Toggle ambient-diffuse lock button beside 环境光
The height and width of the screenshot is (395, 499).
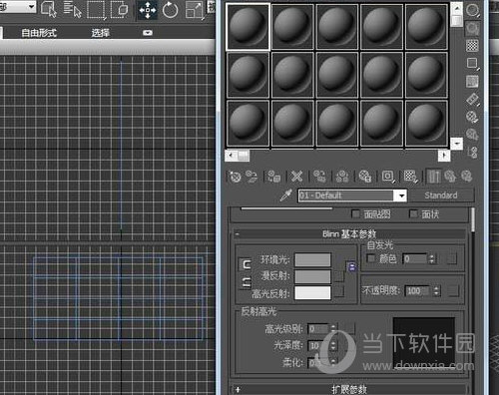point(246,264)
